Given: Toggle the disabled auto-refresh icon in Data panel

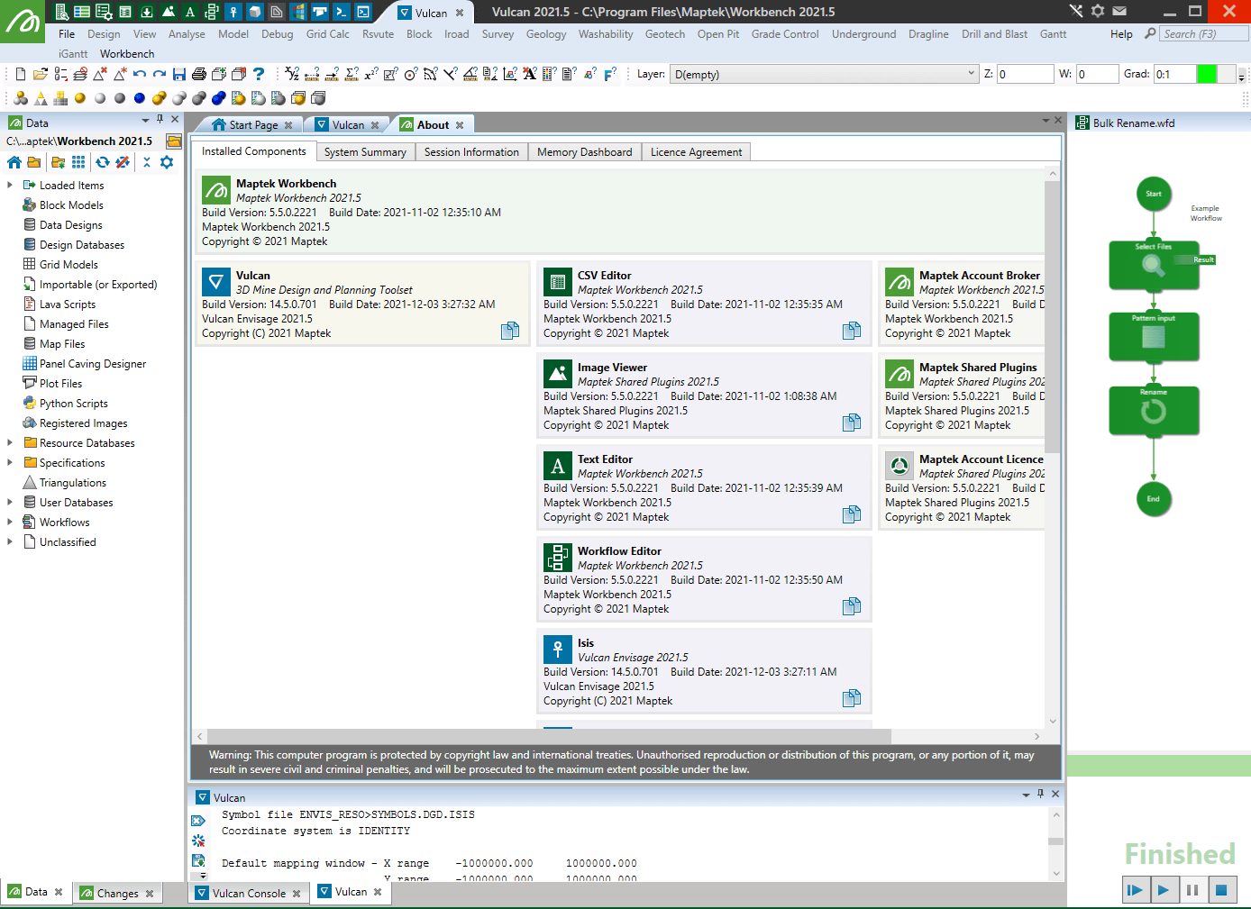Looking at the screenshot, I should tap(123, 162).
